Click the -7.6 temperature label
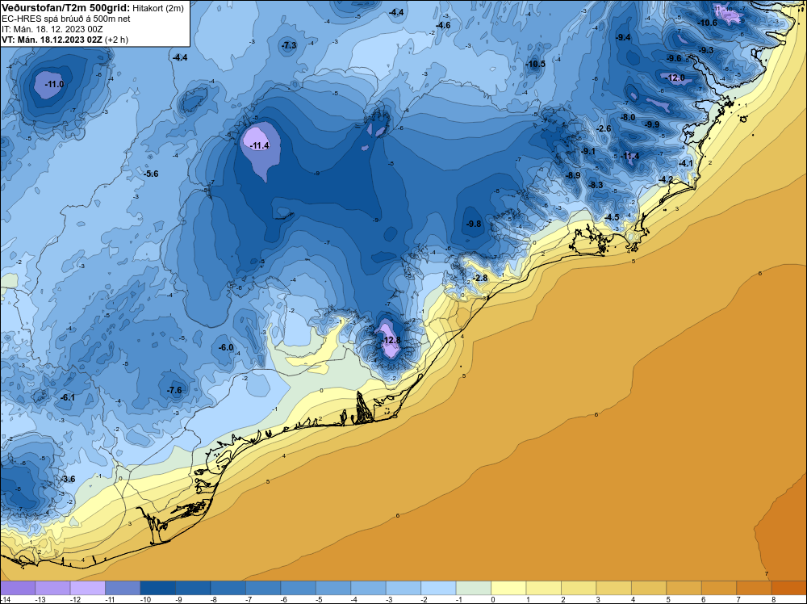This screenshot has width=807, height=604. point(174,390)
